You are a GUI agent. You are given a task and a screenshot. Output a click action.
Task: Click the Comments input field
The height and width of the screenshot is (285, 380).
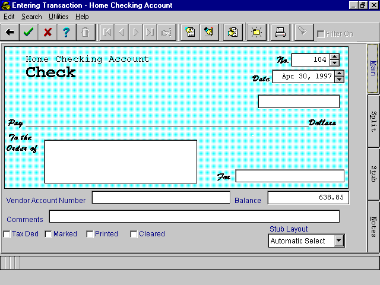[x=194, y=217]
